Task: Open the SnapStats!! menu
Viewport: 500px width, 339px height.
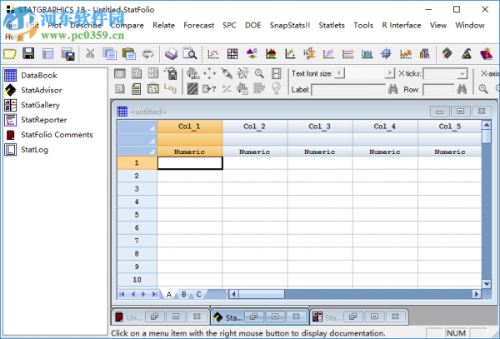Action: click(x=290, y=26)
